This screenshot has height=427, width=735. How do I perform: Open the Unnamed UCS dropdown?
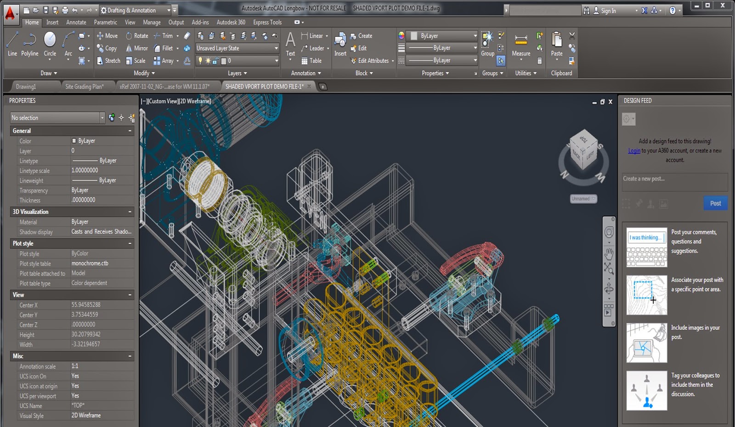click(x=583, y=199)
